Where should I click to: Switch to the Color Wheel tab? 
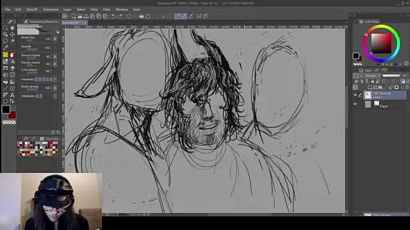(x=369, y=21)
